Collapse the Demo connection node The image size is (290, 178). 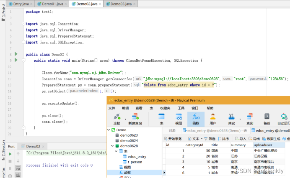pos(109,130)
